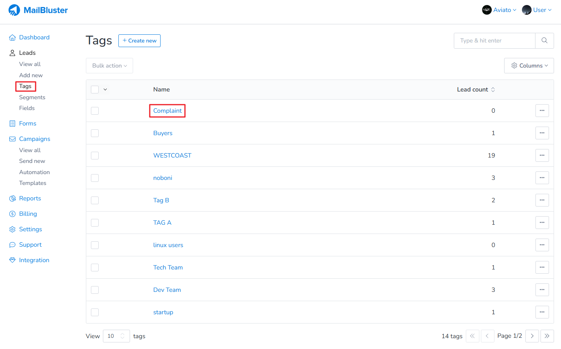
Task: Navigate to Reports in sidebar
Action: coord(30,198)
